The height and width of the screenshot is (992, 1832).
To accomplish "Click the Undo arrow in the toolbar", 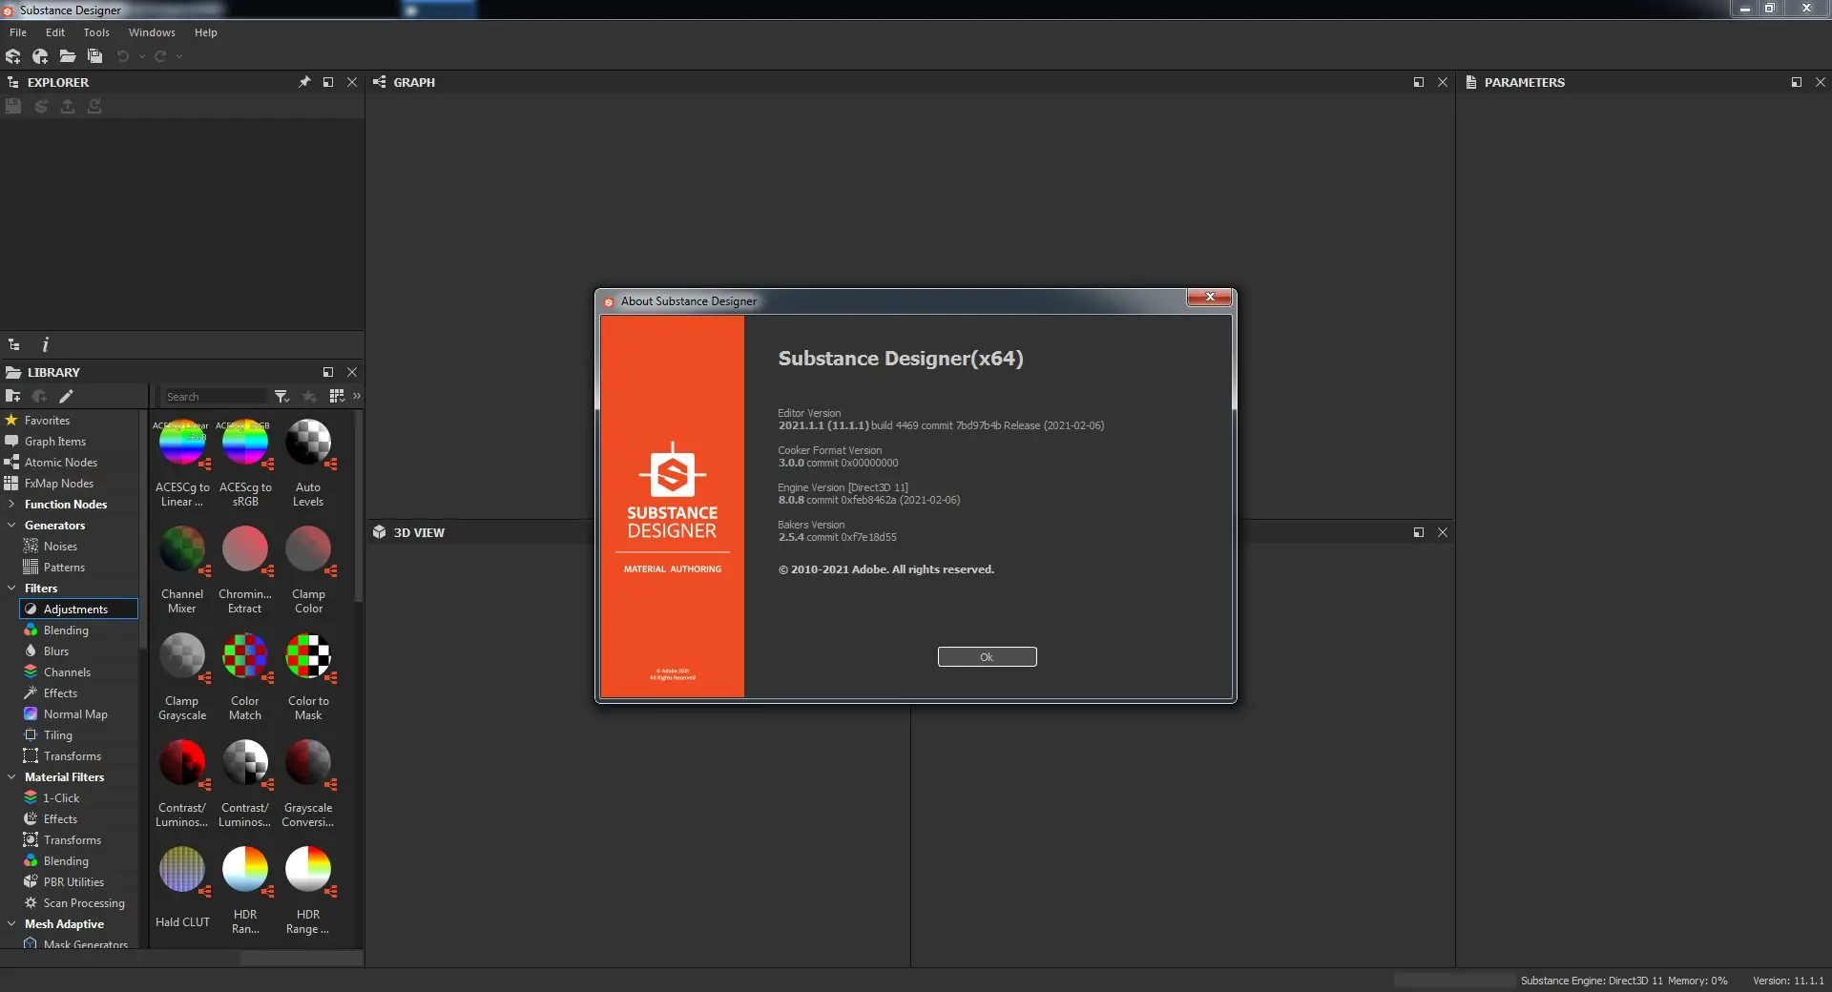I will (x=122, y=56).
